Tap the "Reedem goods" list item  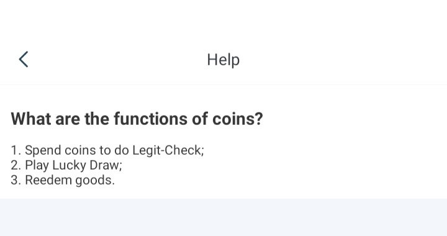(x=63, y=180)
